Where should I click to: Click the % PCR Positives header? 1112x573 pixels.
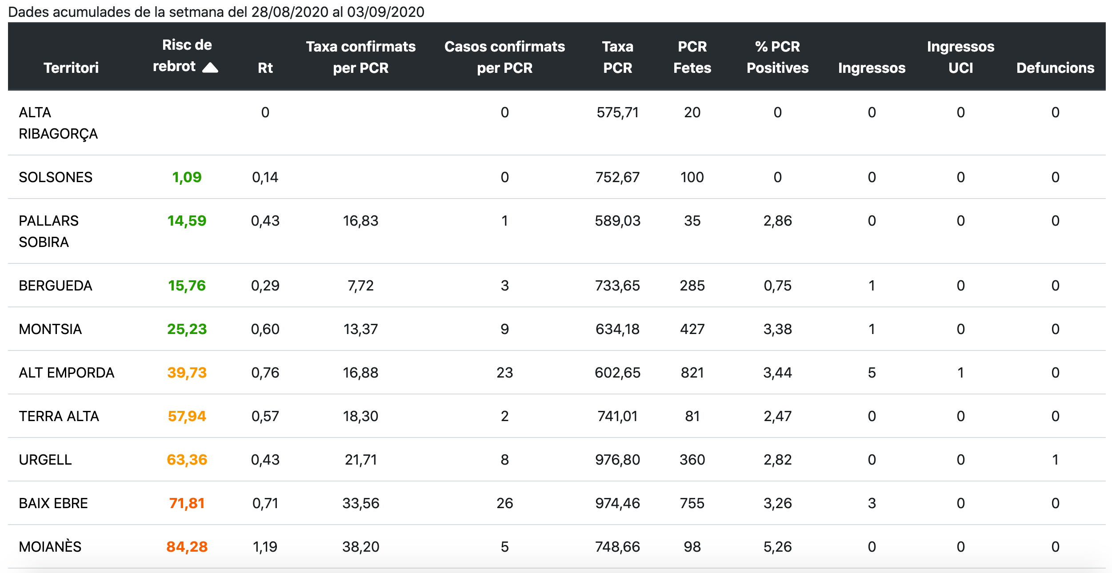tap(777, 57)
